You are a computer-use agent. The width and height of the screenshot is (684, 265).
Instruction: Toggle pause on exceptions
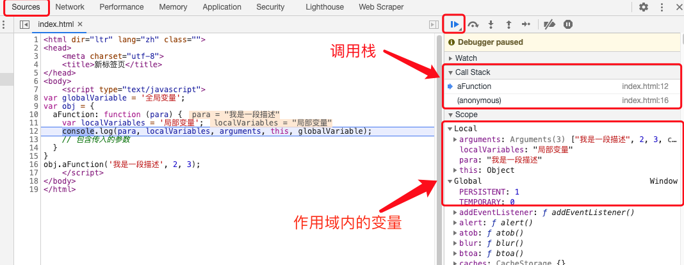[567, 24]
